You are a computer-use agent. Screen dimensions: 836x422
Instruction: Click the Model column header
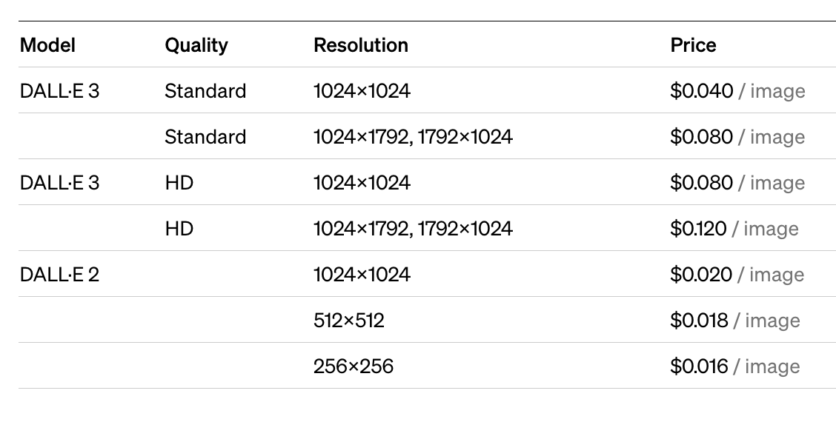47,45
